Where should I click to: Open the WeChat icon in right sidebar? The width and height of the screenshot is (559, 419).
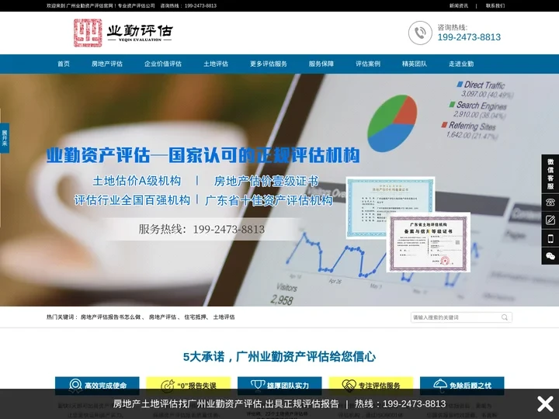[x=550, y=256]
